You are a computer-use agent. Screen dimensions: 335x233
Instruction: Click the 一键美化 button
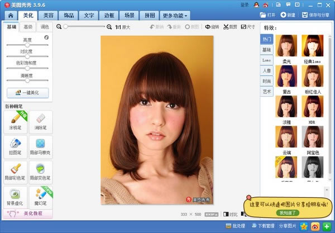pyautogui.click(x=27, y=93)
